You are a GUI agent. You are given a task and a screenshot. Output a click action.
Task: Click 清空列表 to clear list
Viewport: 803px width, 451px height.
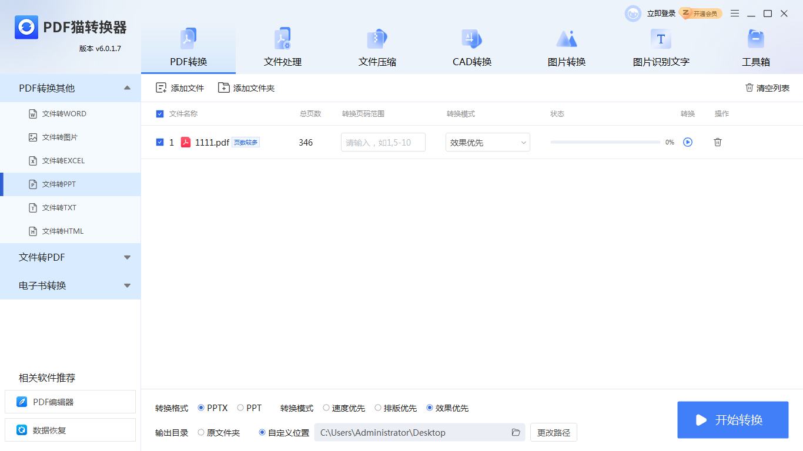point(767,88)
